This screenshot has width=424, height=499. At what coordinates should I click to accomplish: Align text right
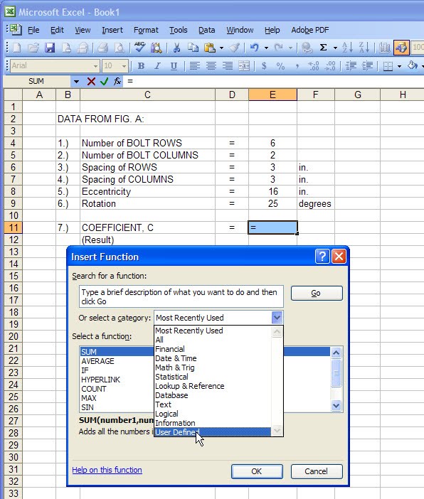228,66
